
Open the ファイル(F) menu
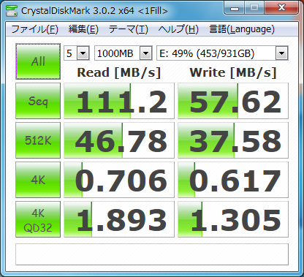point(34,29)
